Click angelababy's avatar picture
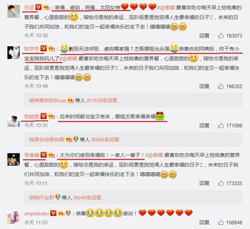 pyautogui.click(x=14, y=217)
